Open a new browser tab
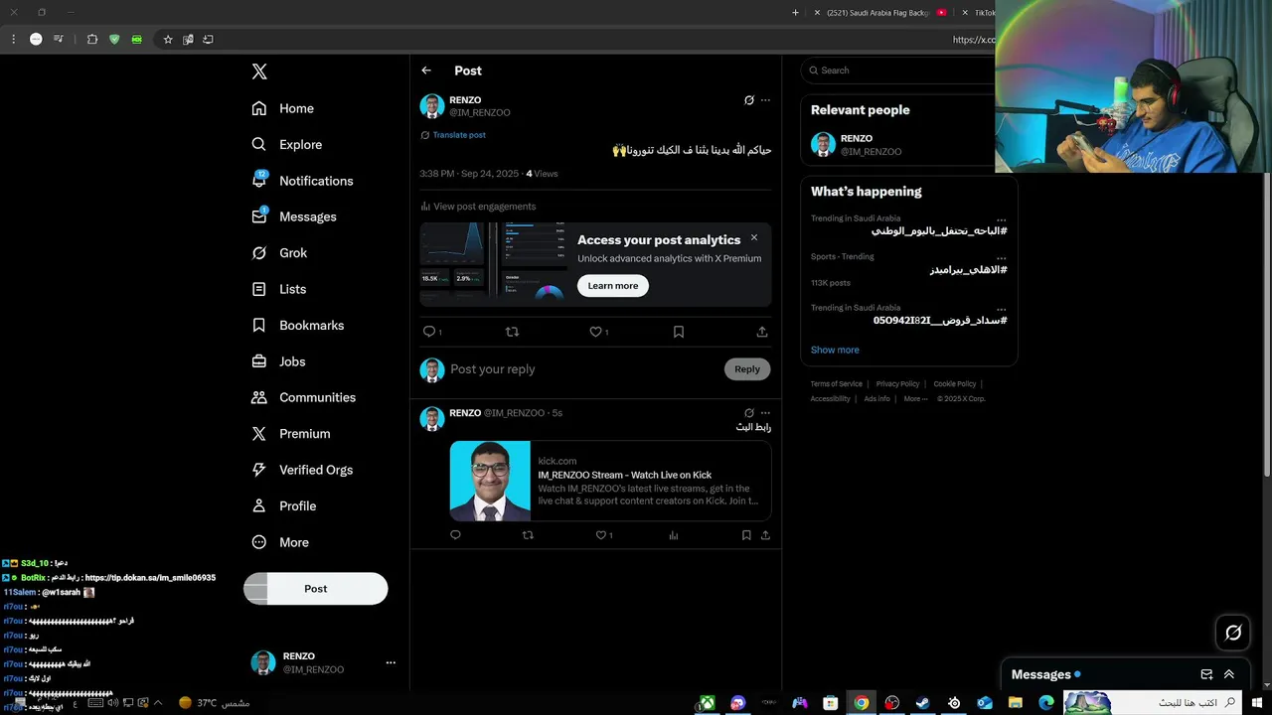 (795, 13)
